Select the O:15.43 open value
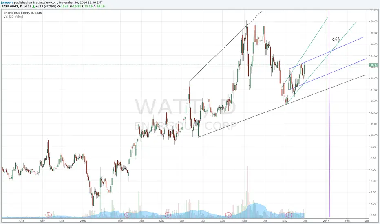 [x=63, y=6]
